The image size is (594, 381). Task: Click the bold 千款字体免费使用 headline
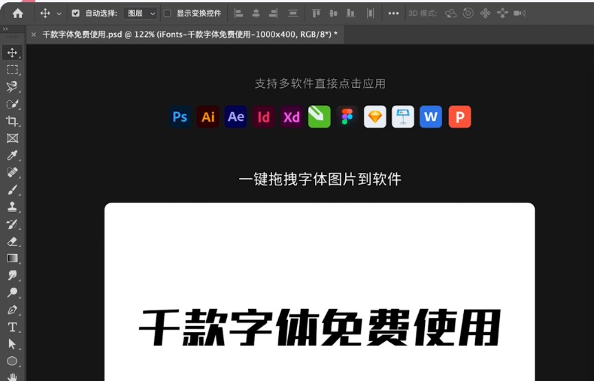pos(320,327)
